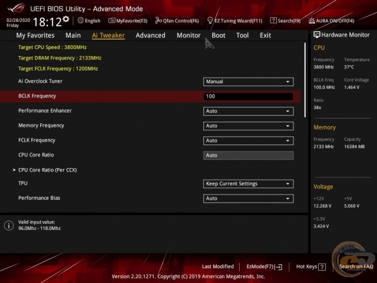
Task: Open the Monitor tab
Action: click(x=188, y=35)
